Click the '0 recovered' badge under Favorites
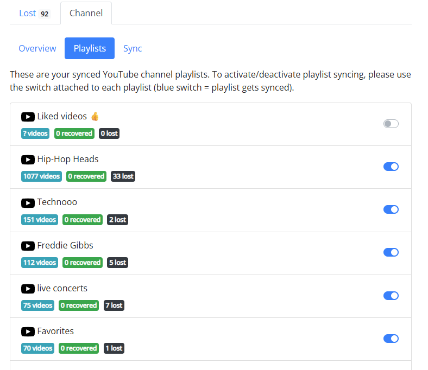428x370 pixels. (x=79, y=348)
